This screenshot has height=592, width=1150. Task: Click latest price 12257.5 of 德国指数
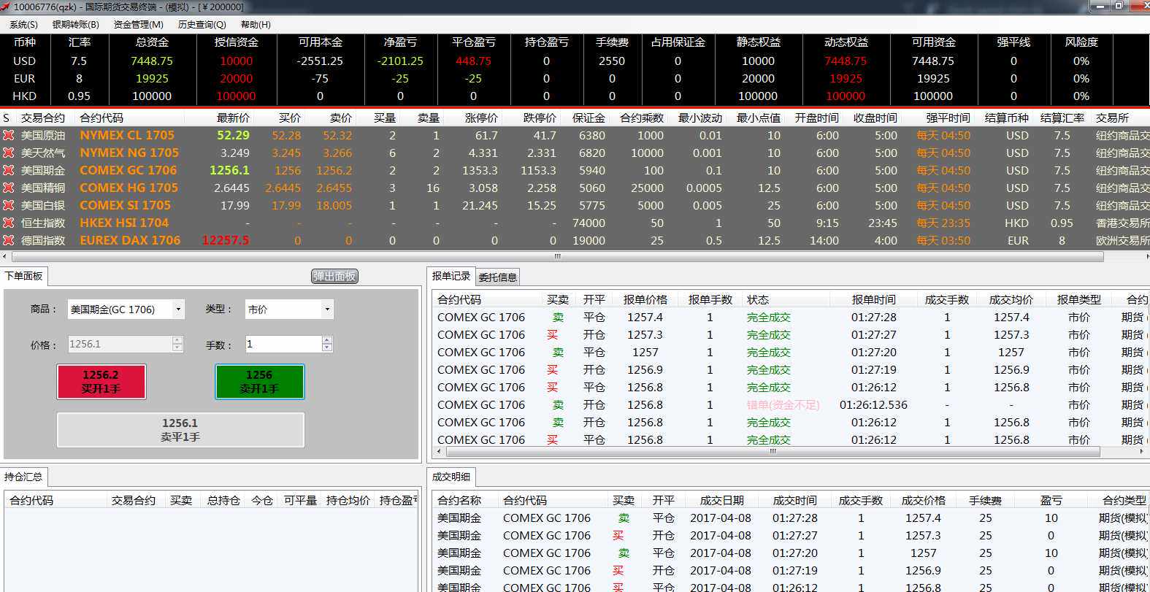click(x=226, y=240)
